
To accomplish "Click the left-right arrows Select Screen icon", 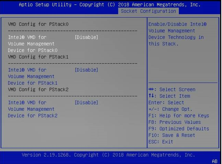I will coord(151,89).
